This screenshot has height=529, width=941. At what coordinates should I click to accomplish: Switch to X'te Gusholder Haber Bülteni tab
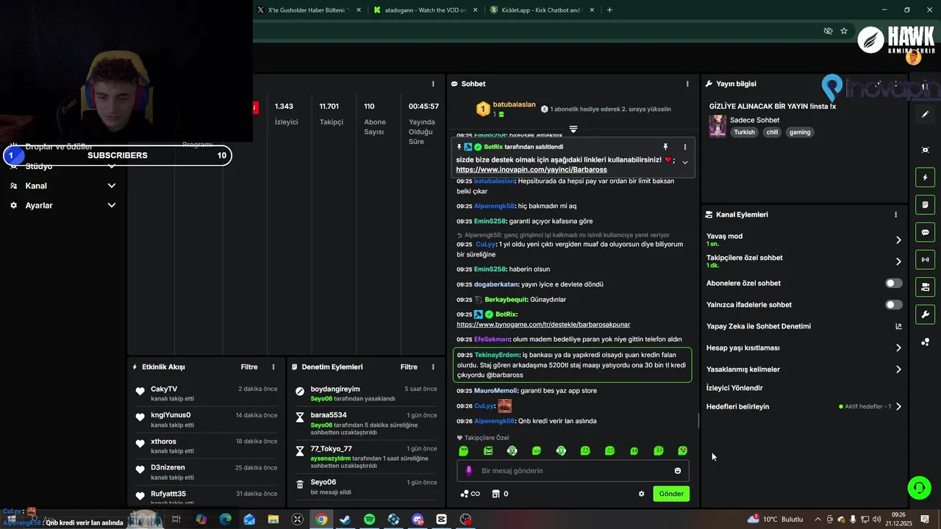(x=308, y=10)
